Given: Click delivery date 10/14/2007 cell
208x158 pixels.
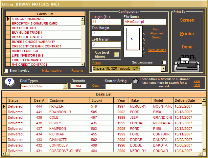Looking at the screenshot, I should [x=188, y=117].
